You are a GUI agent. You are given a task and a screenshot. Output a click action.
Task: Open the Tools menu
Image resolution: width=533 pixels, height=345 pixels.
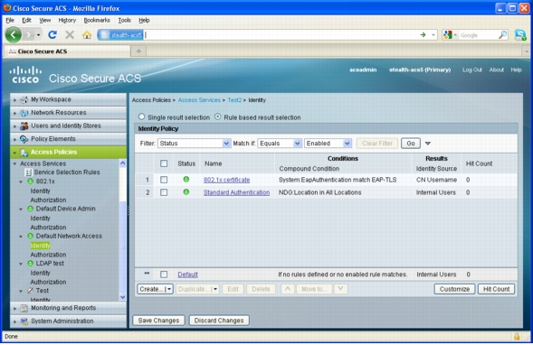pyautogui.click(x=124, y=21)
